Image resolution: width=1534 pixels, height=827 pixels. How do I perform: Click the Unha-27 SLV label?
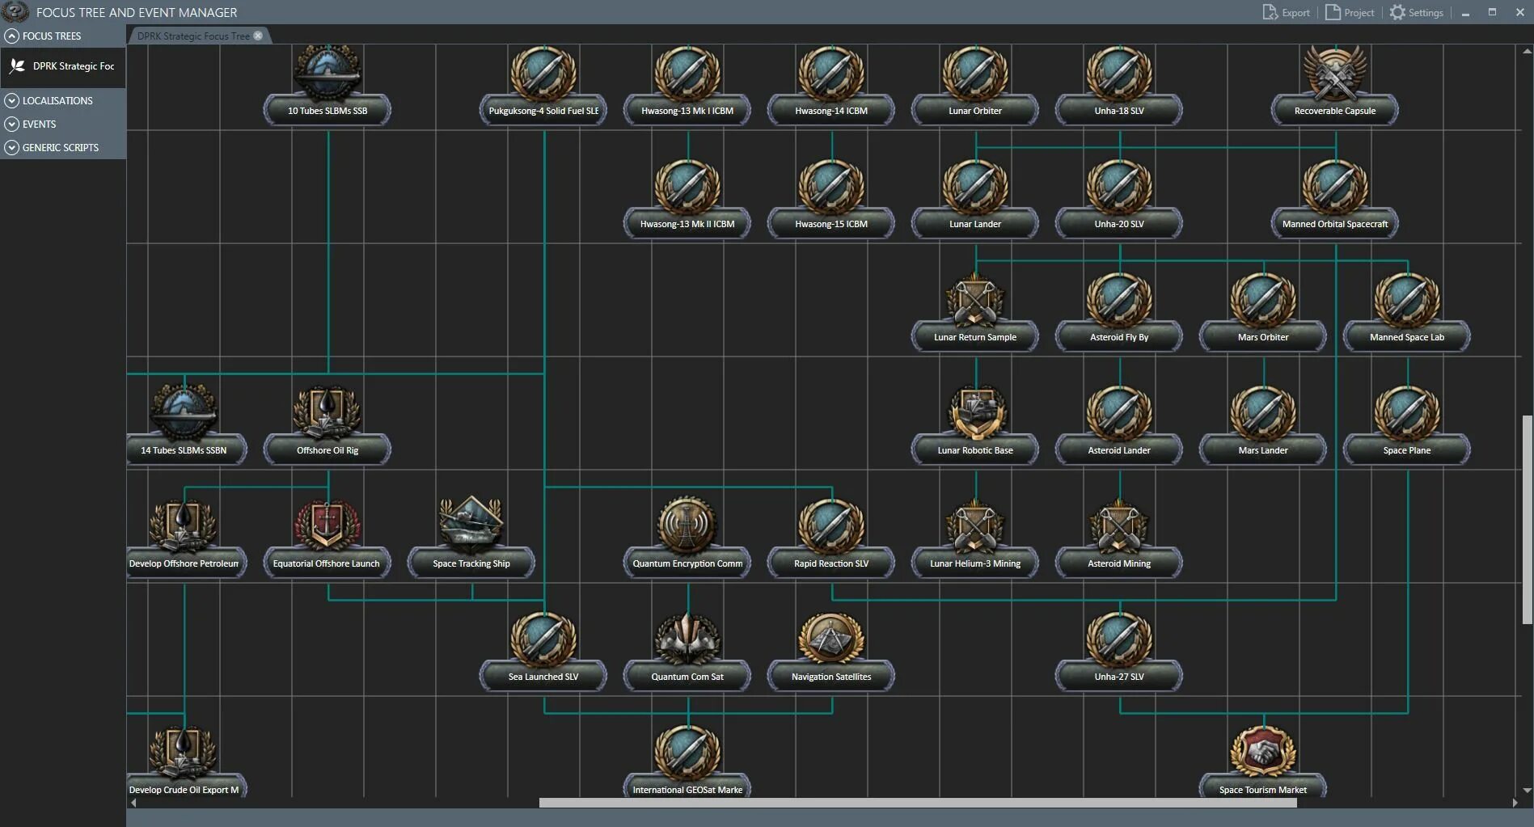click(1119, 677)
